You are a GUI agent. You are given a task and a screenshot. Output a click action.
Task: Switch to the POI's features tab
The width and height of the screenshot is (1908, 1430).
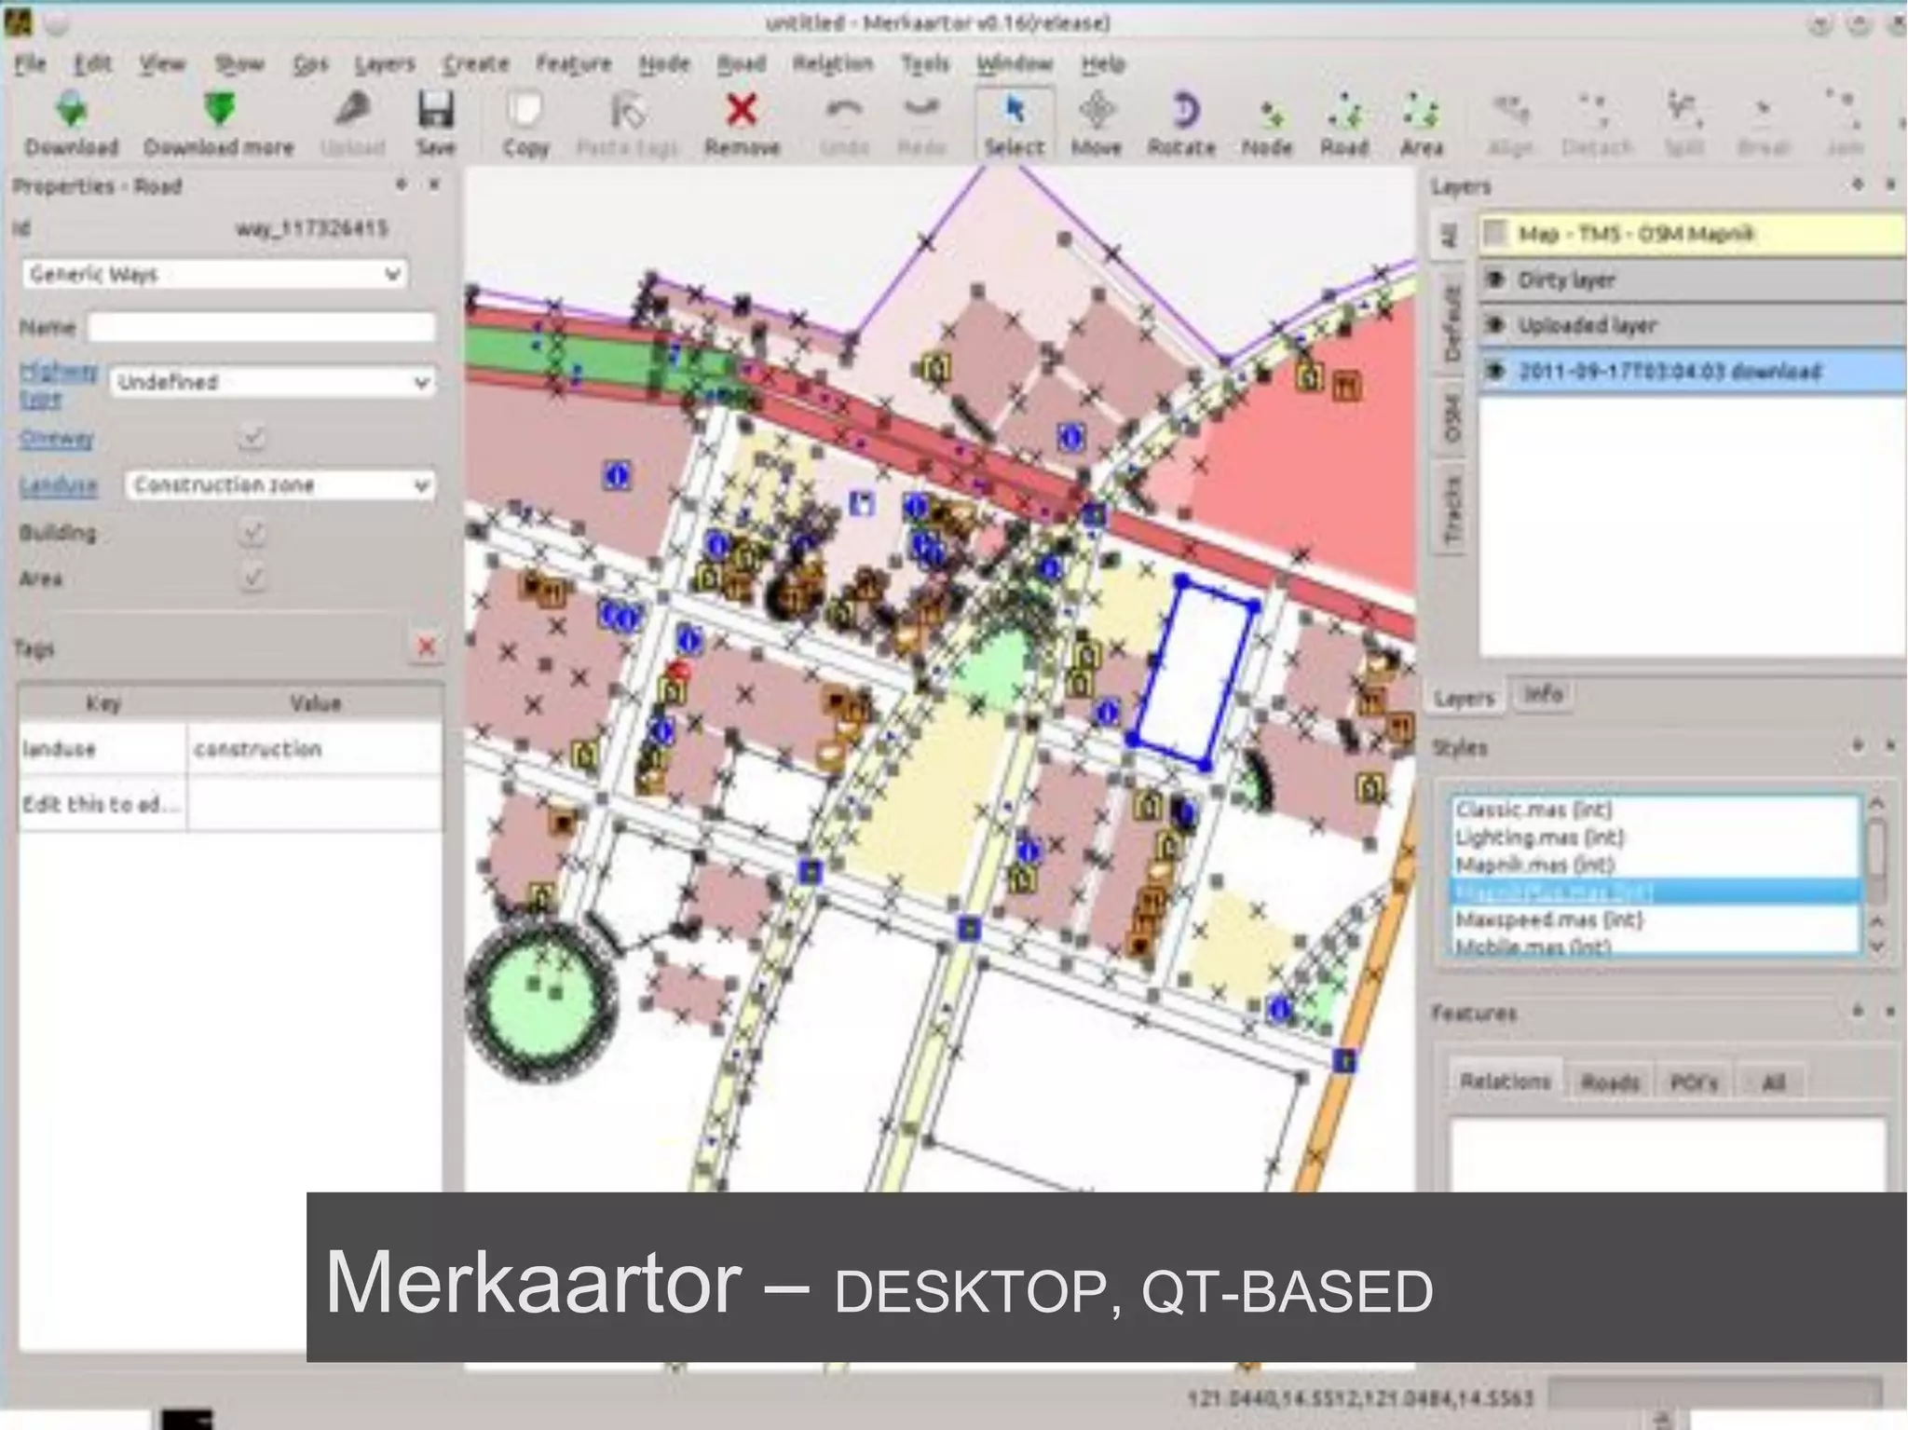tap(1694, 1082)
